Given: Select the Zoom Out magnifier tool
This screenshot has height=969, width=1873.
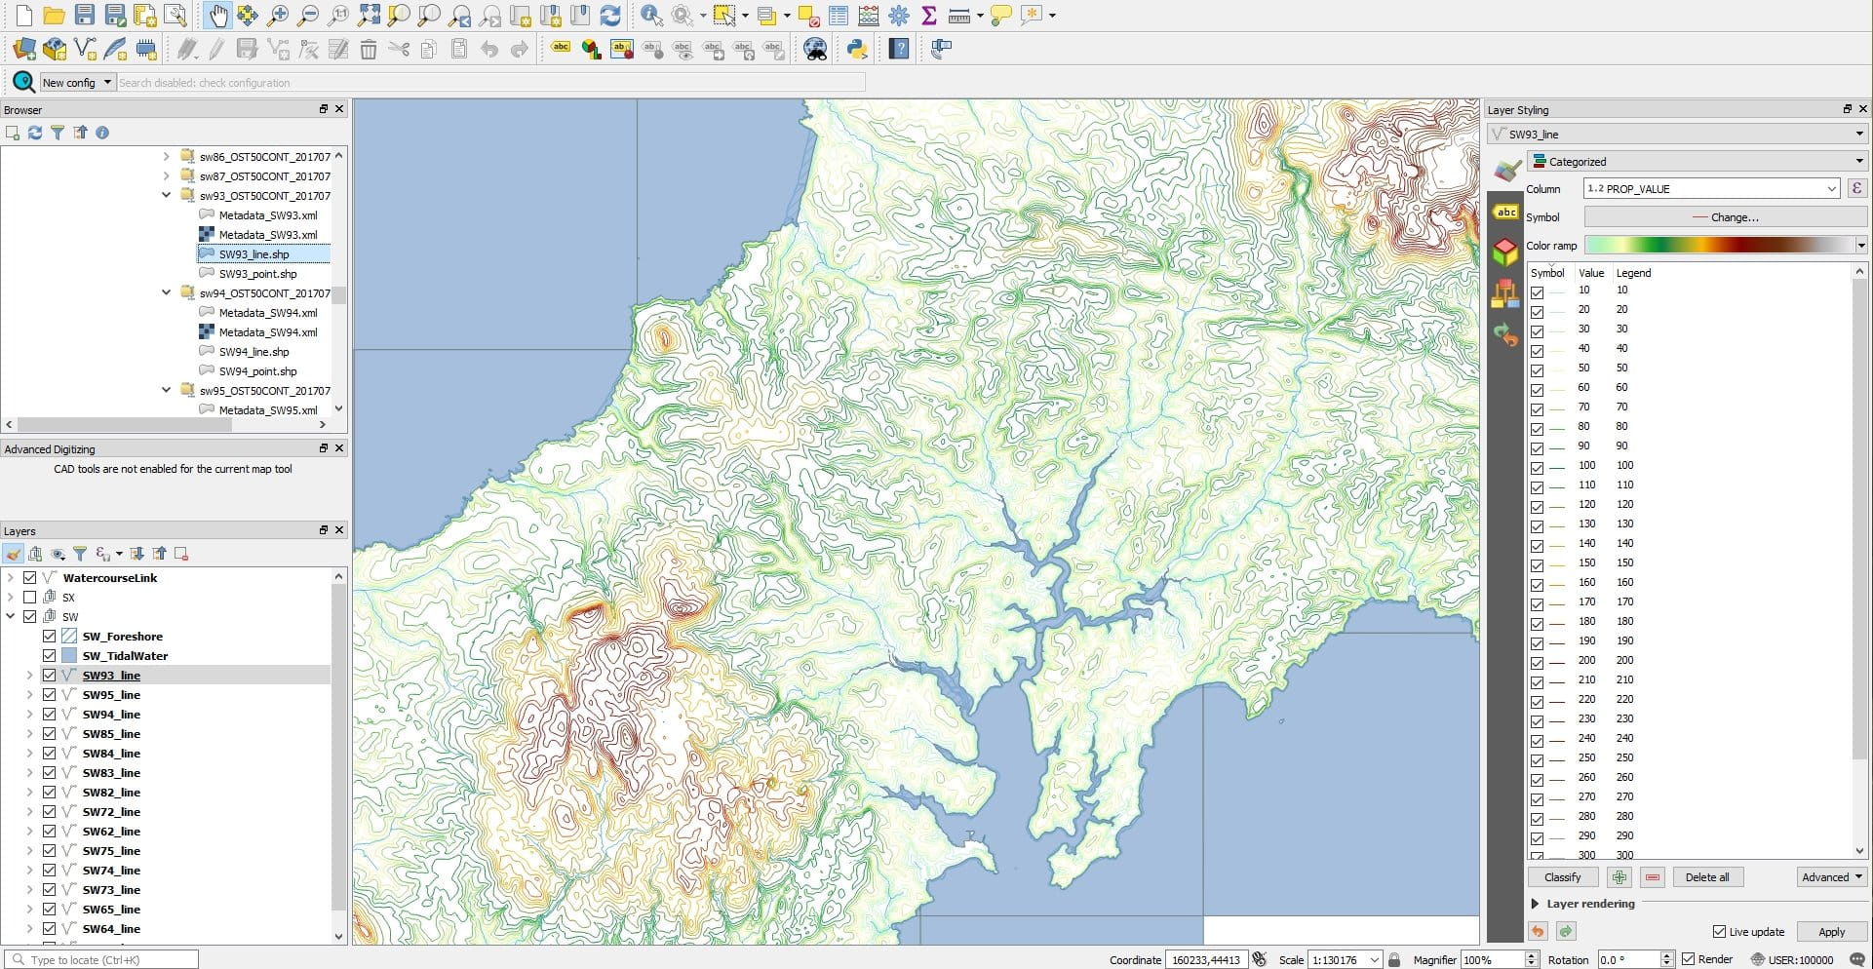Looking at the screenshot, I should click(x=308, y=16).
